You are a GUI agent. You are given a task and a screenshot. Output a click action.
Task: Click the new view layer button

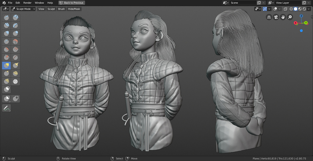(x=304, y=3)
